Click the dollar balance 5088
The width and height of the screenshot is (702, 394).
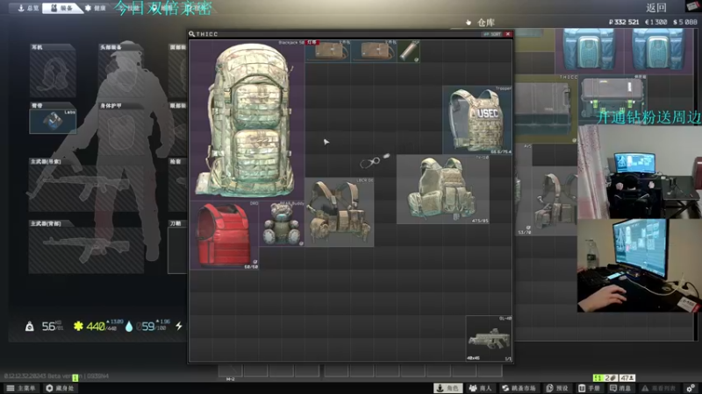coord(685,22)
